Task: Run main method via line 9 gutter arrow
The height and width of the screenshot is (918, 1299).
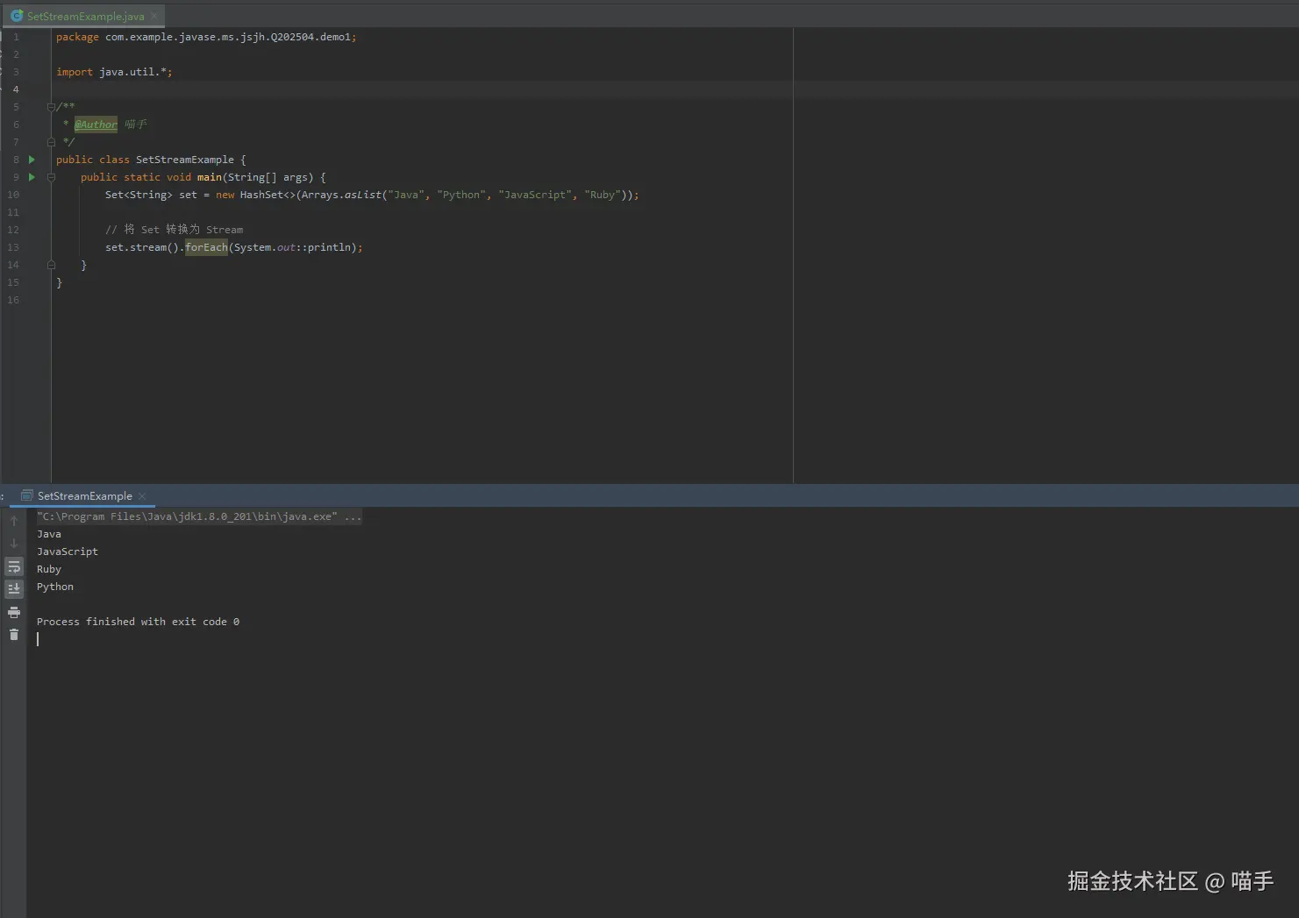Action: [32, 177]
